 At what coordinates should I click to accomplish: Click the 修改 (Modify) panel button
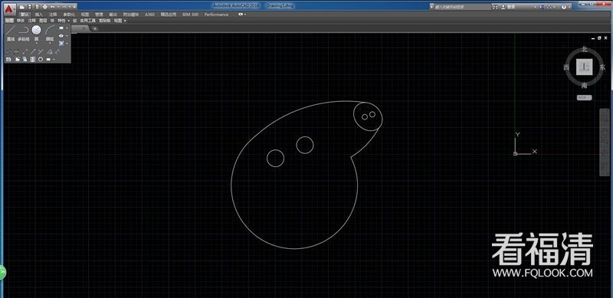[x=21, y=21]
